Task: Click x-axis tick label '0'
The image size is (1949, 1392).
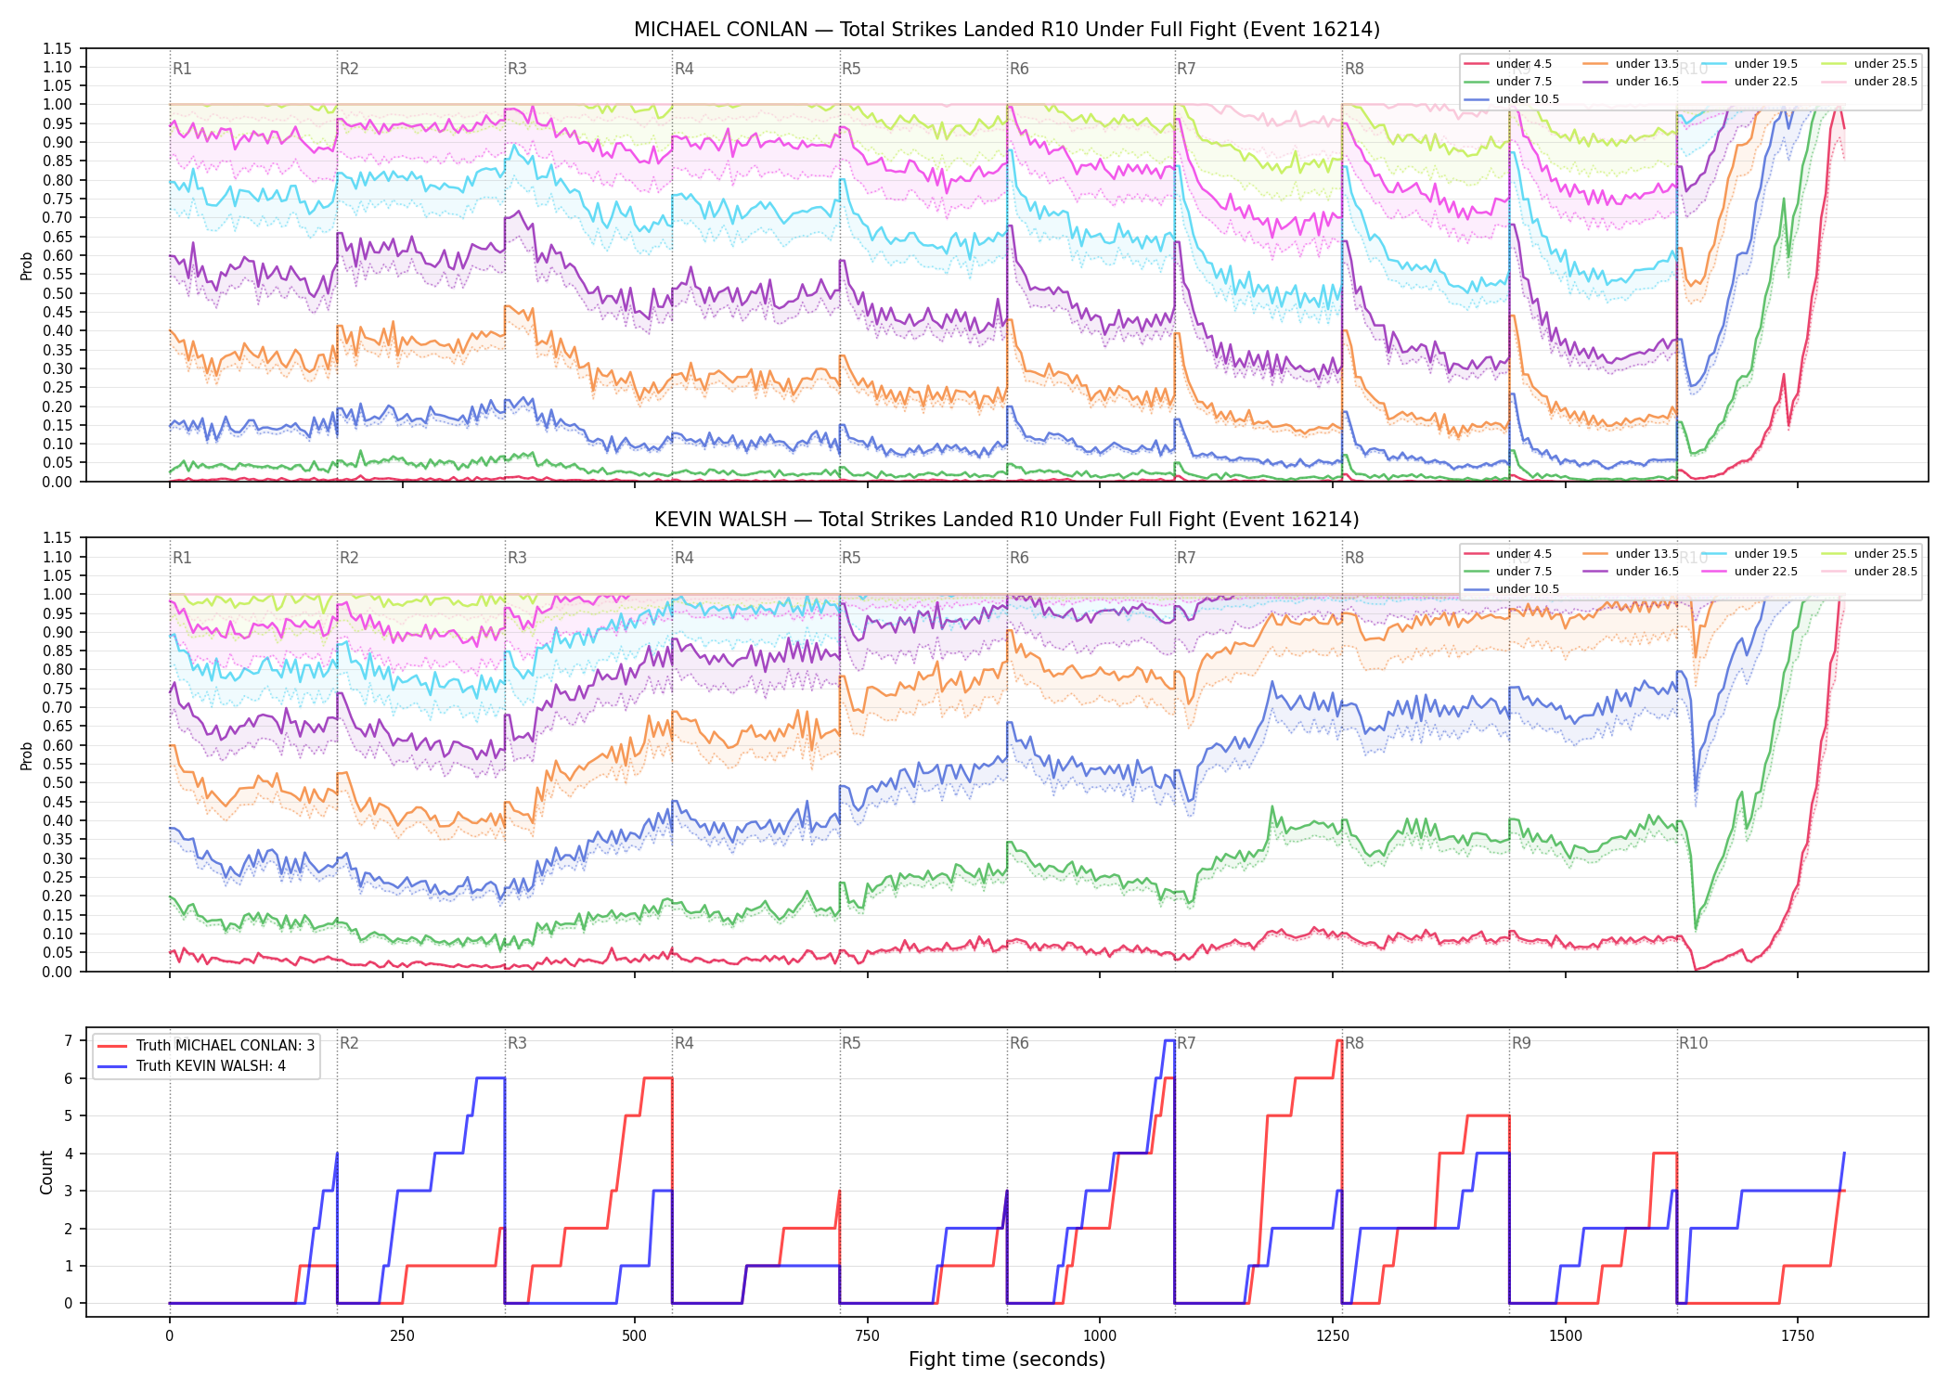Action: [x=169, y=1336]
